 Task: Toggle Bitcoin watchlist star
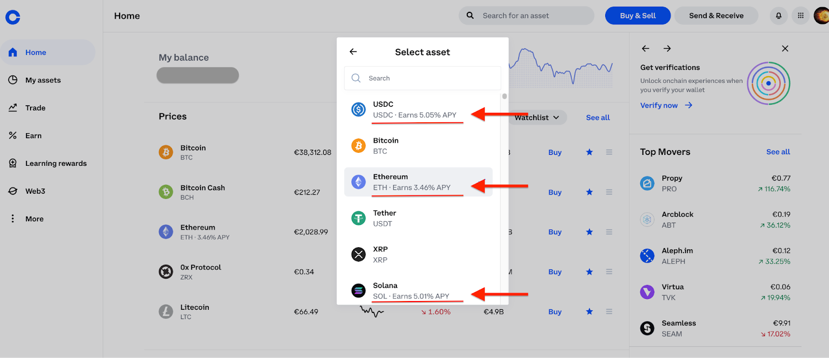pyautogui.click(x=589, y=152)
